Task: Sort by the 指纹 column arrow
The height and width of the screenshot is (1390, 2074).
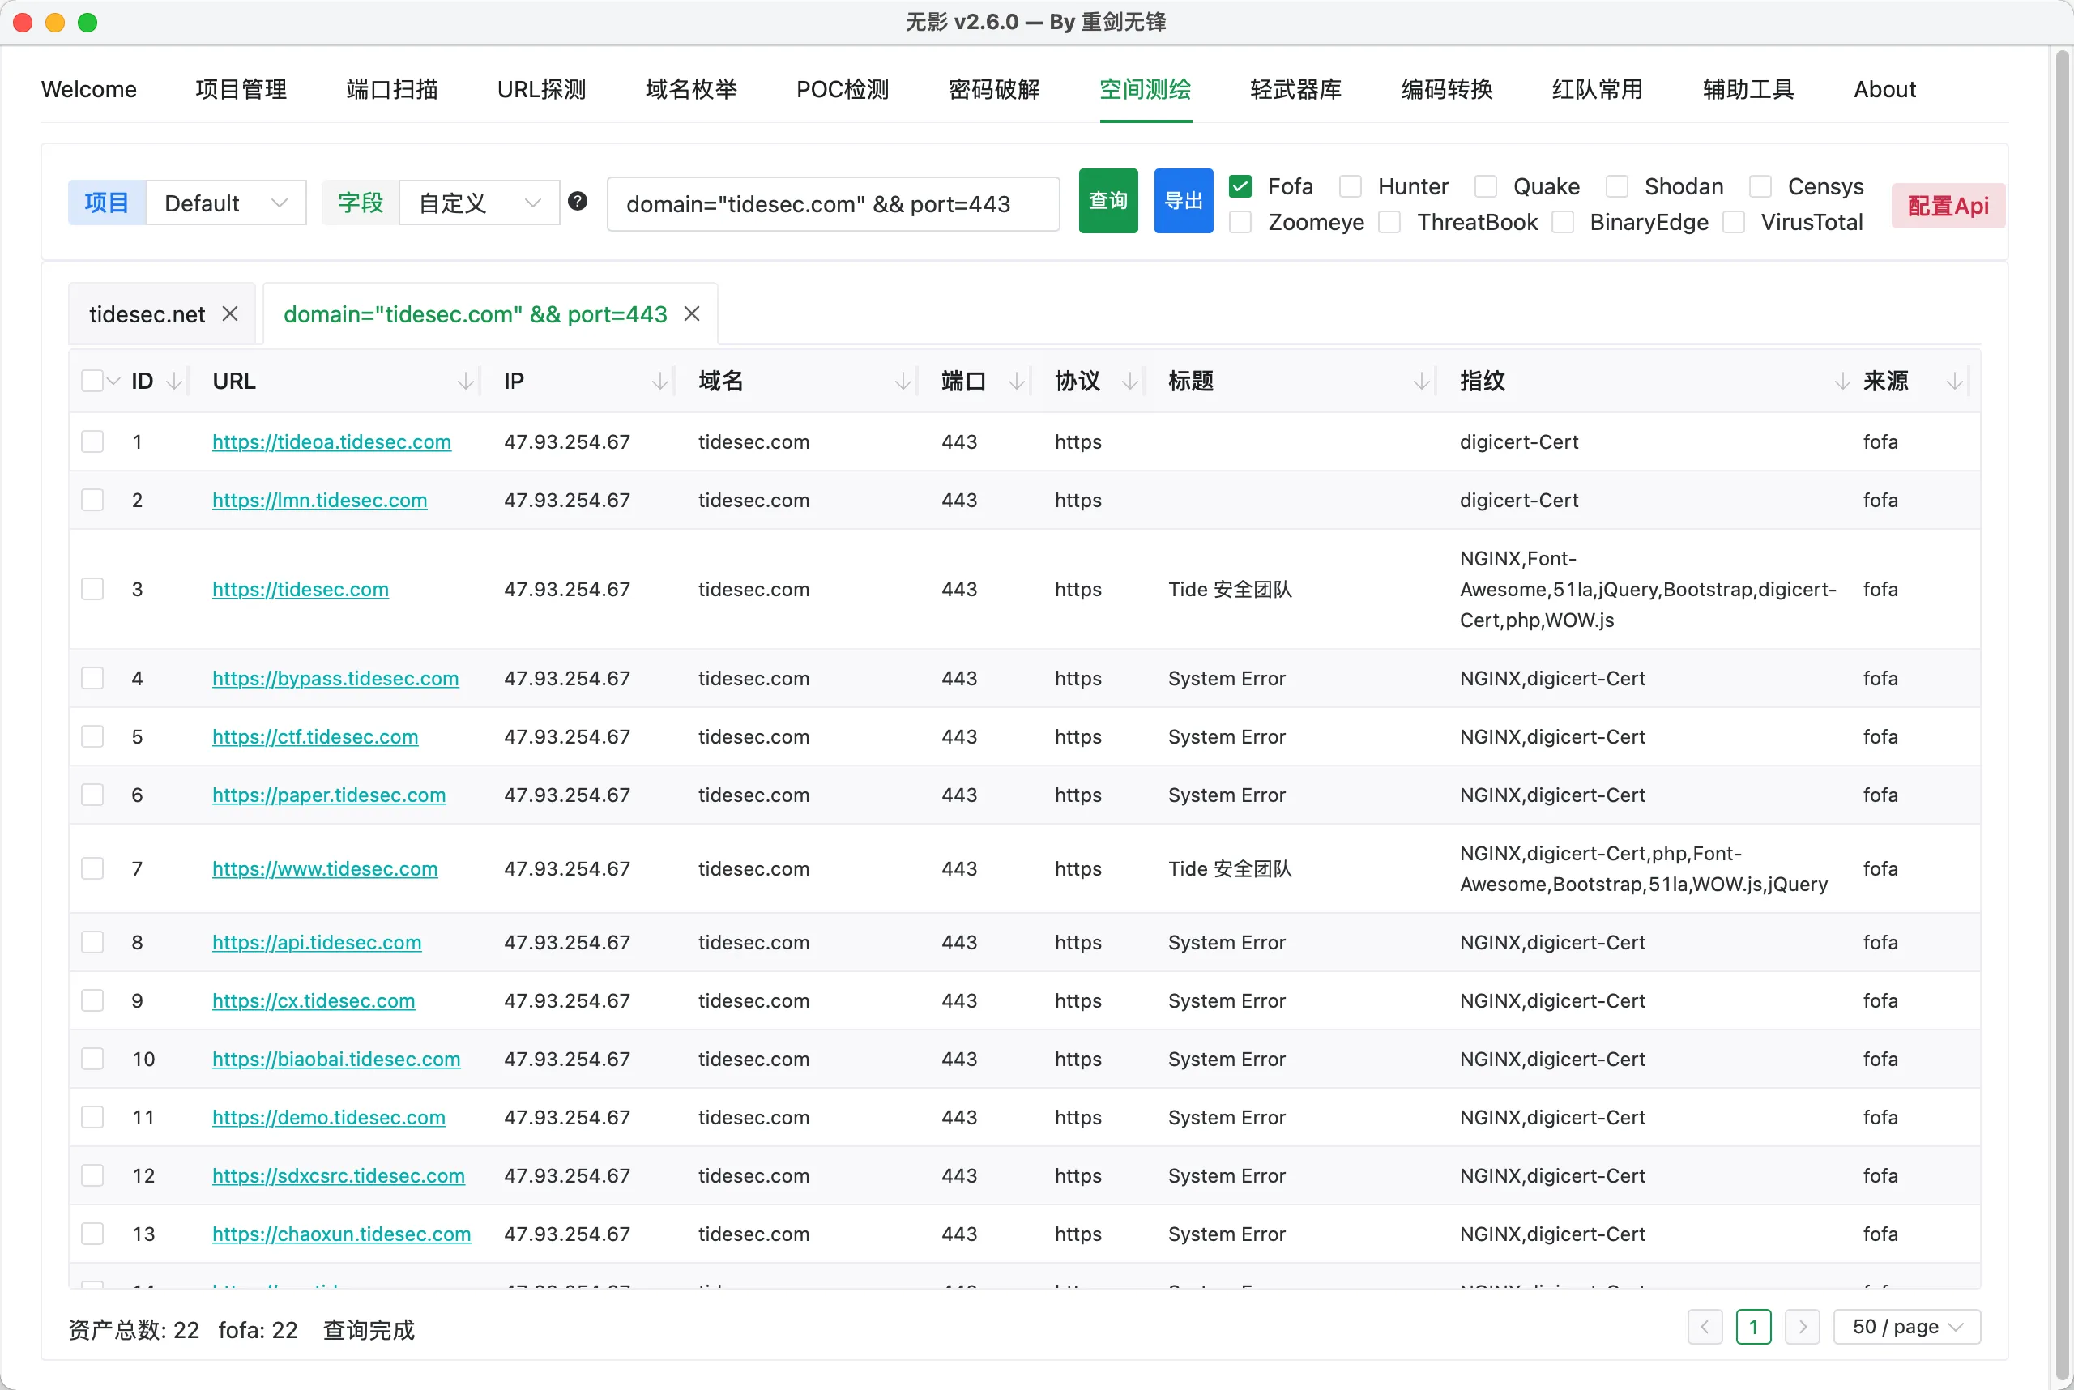Action: [x=1841, y=382]
